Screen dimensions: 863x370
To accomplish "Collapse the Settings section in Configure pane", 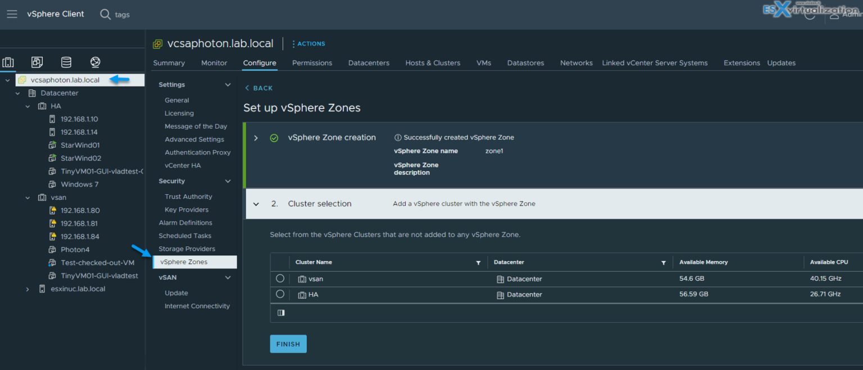I will (x=227, y=84).
